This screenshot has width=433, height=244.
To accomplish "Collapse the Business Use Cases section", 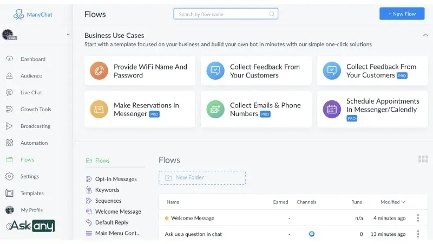I will [x=425, y=35].
